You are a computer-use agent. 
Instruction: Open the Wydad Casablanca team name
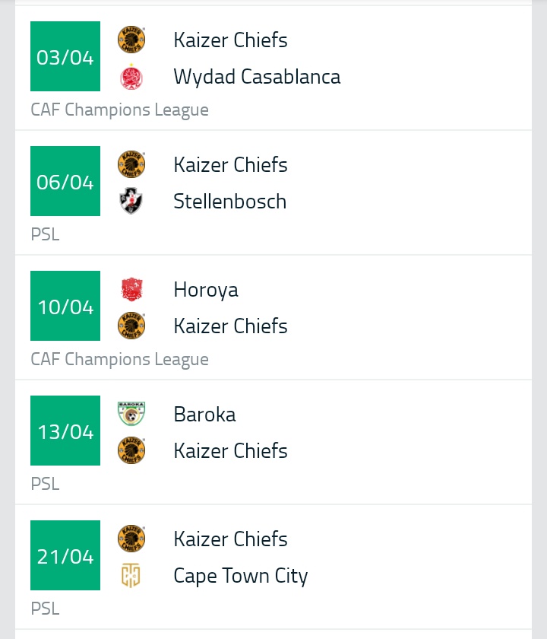coord(257,77)
